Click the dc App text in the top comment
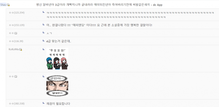 pyautogui.click(x=158, y=5)
